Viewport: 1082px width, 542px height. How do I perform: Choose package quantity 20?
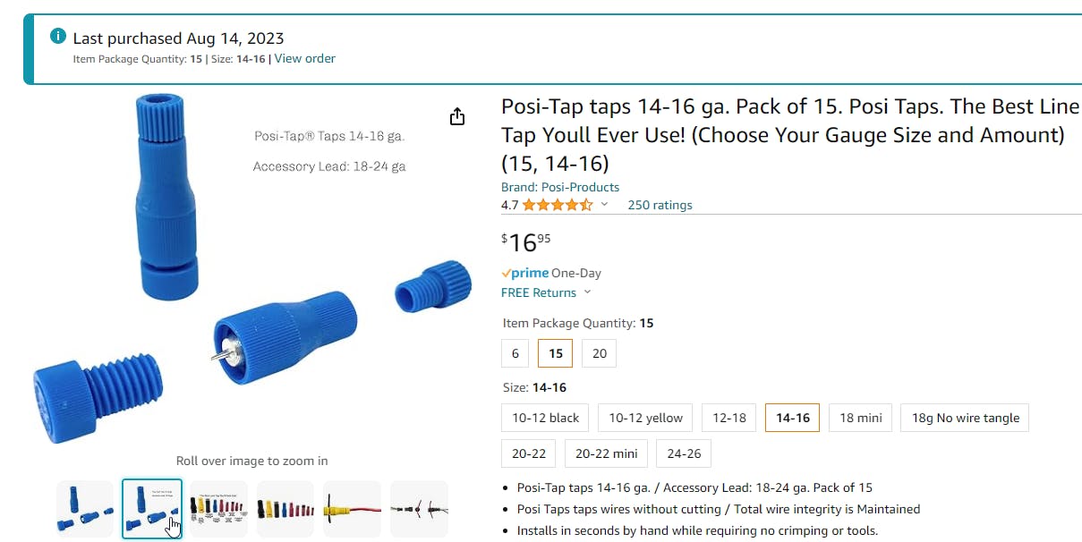(599, 353)
